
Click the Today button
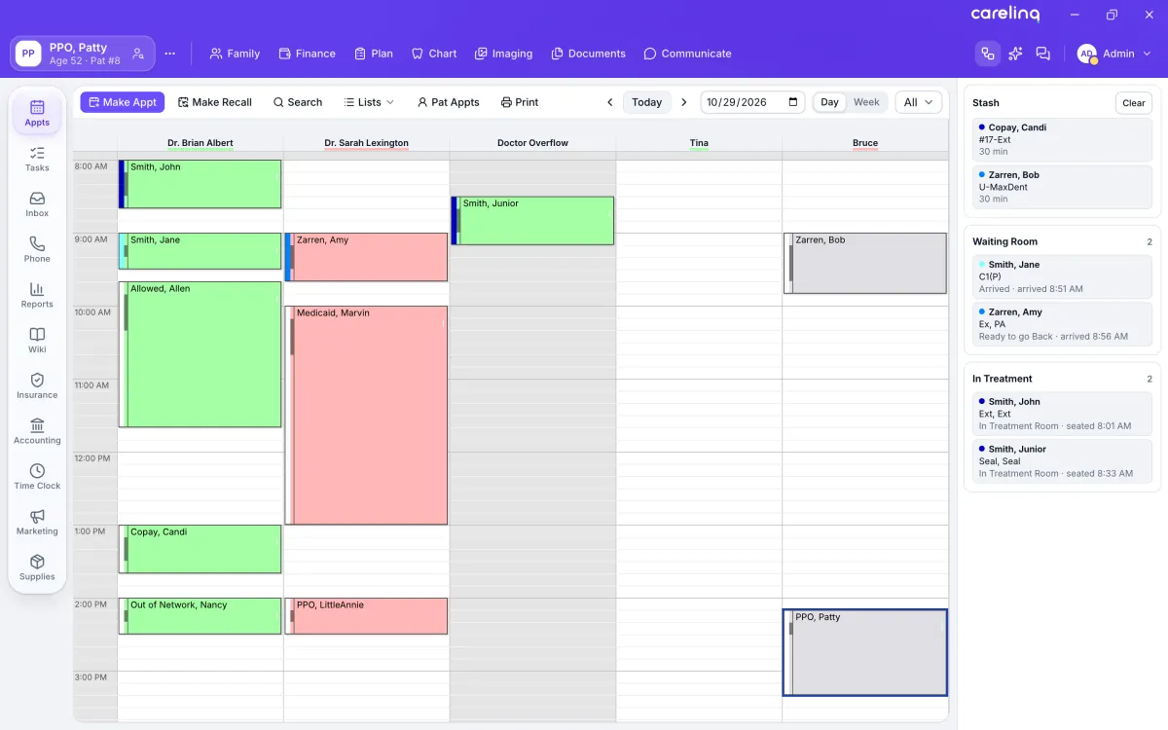(647, 102)
